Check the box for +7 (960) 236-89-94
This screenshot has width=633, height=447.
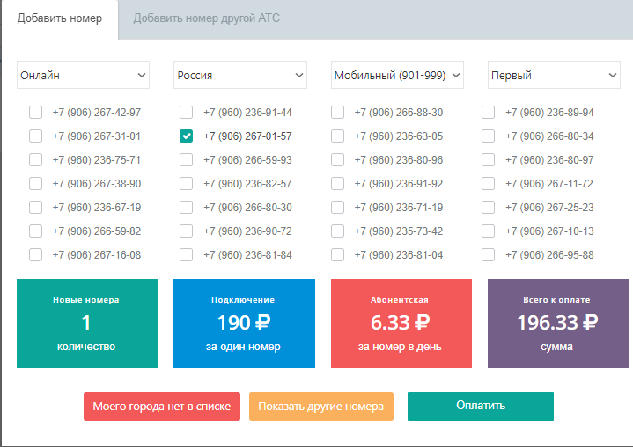coord(488,112)
